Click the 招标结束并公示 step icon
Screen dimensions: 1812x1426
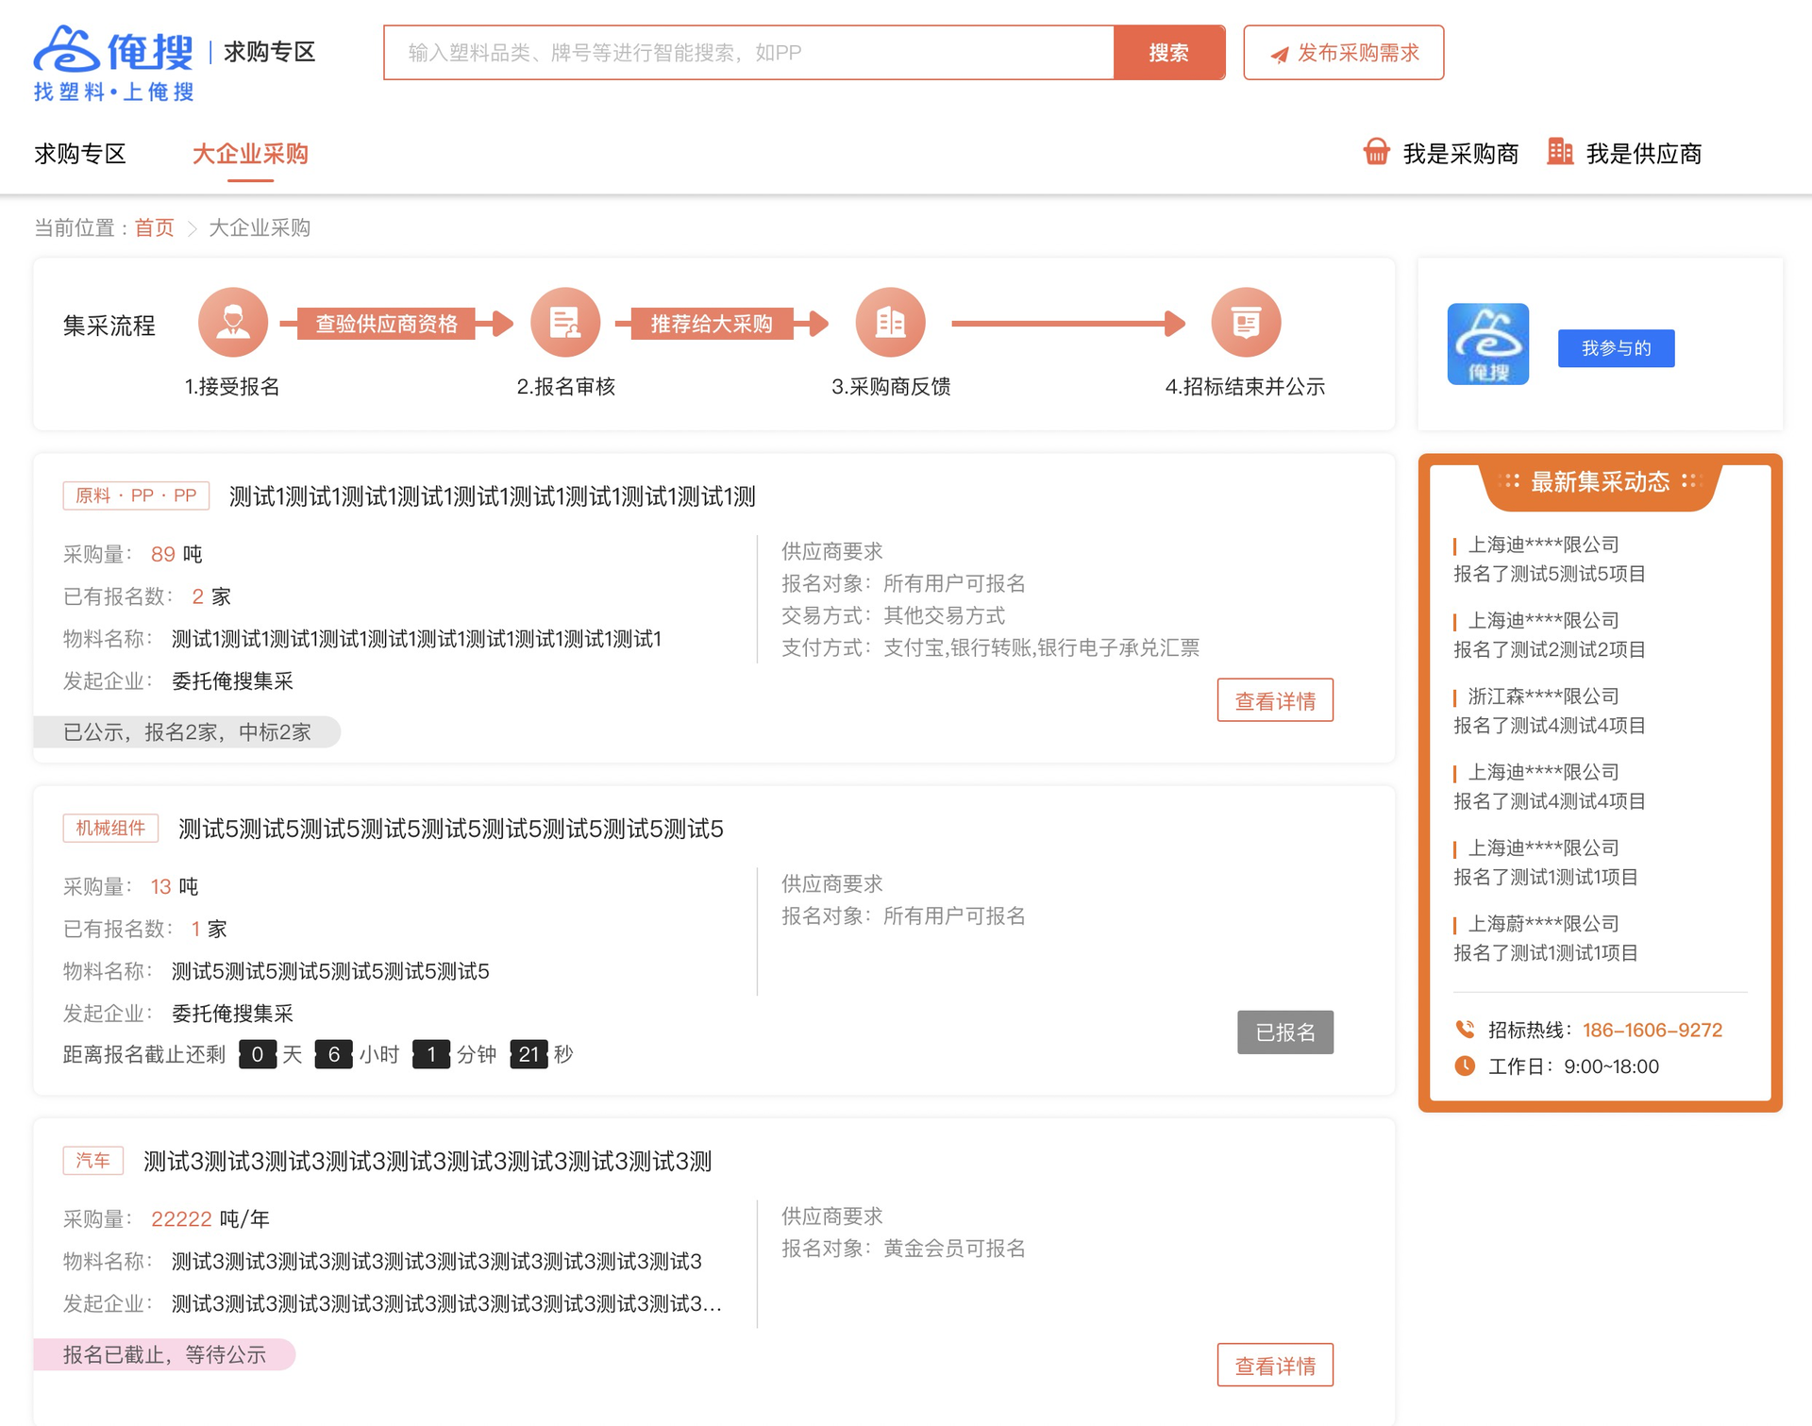[x=1245, y=323]
